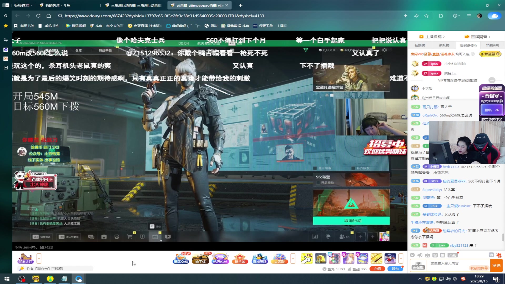The image size is (505, 284).
Task: Send the chat message with 发送
Action: coord(496,265)
